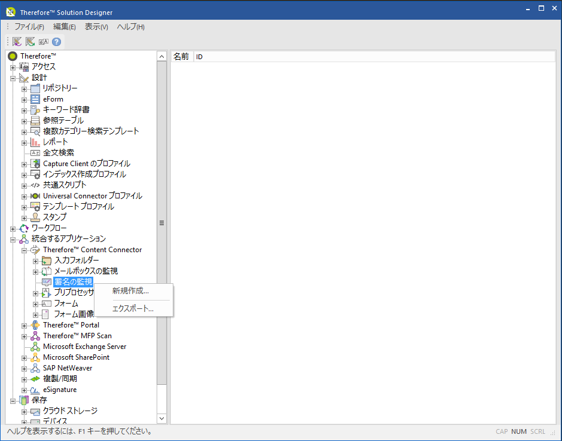Expand the ワークフロー node

(13, 228)
